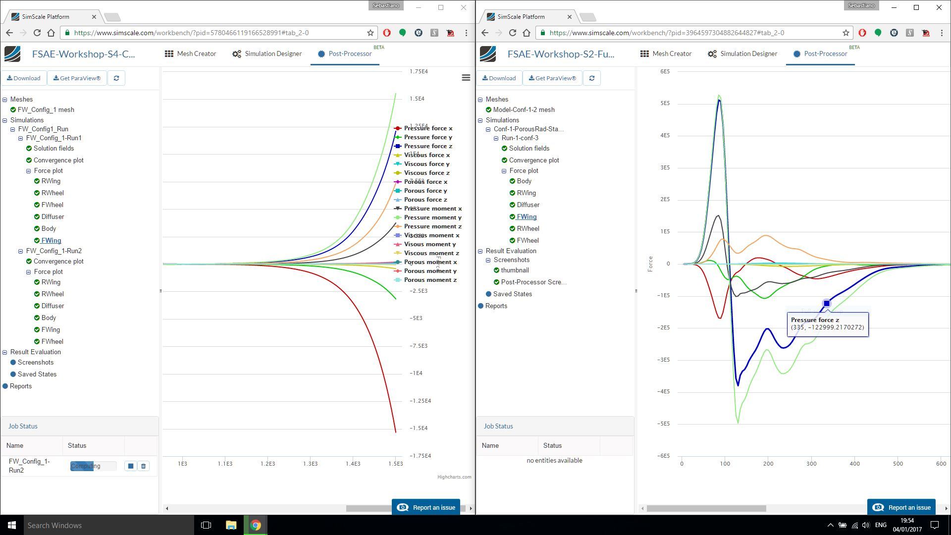Collapse Result Evaluation node in right tree
951x535 pixels.
click(480, 251)
